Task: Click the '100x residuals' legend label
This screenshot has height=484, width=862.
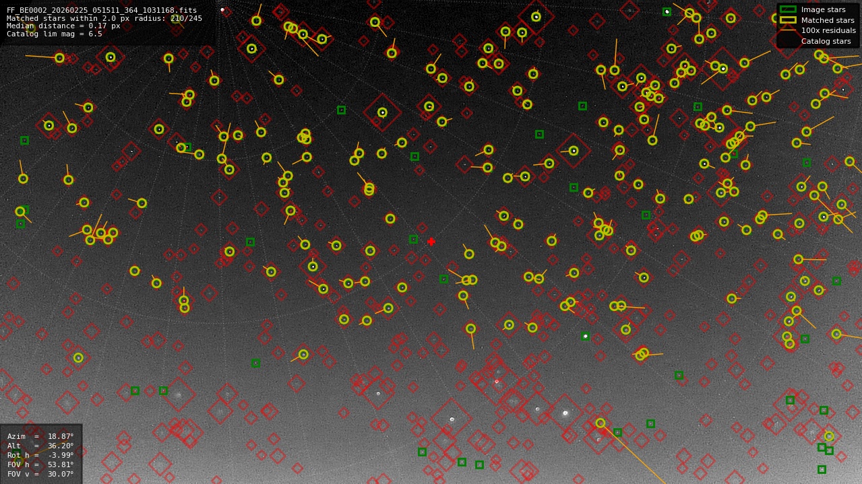Action: coord(828,31)
